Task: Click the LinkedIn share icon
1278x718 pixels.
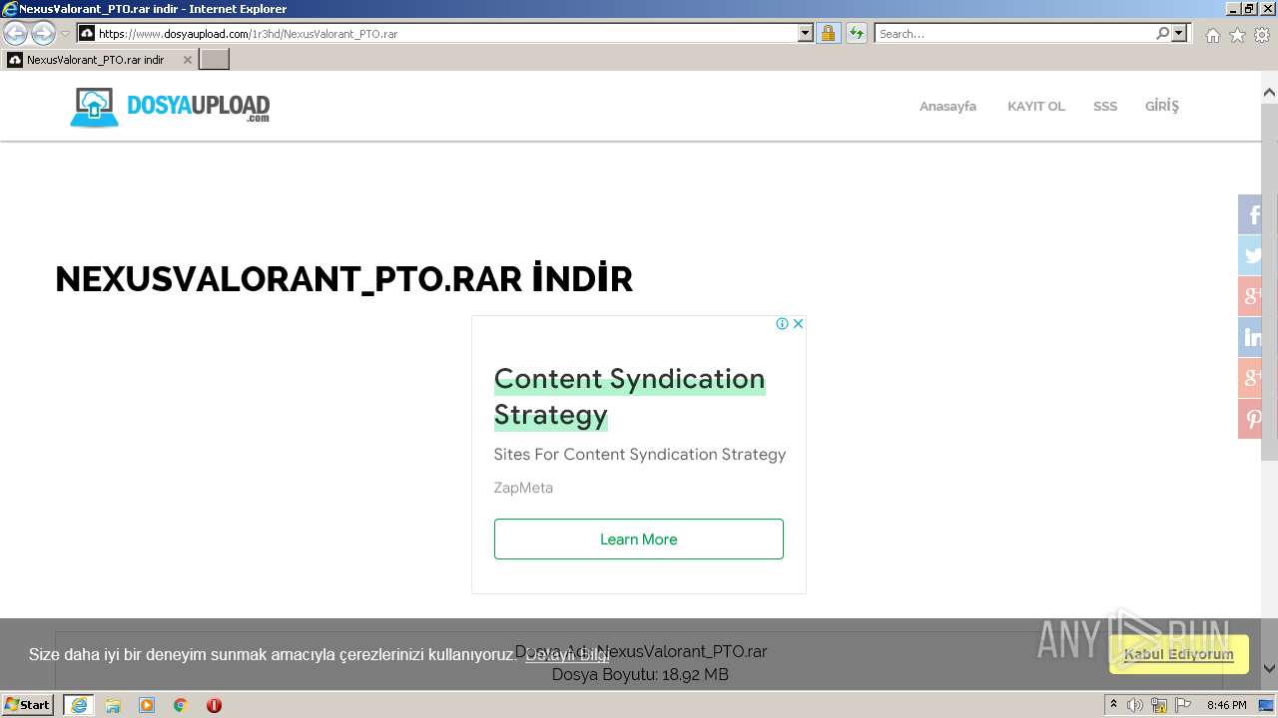Action: (x=1250, y=337)
